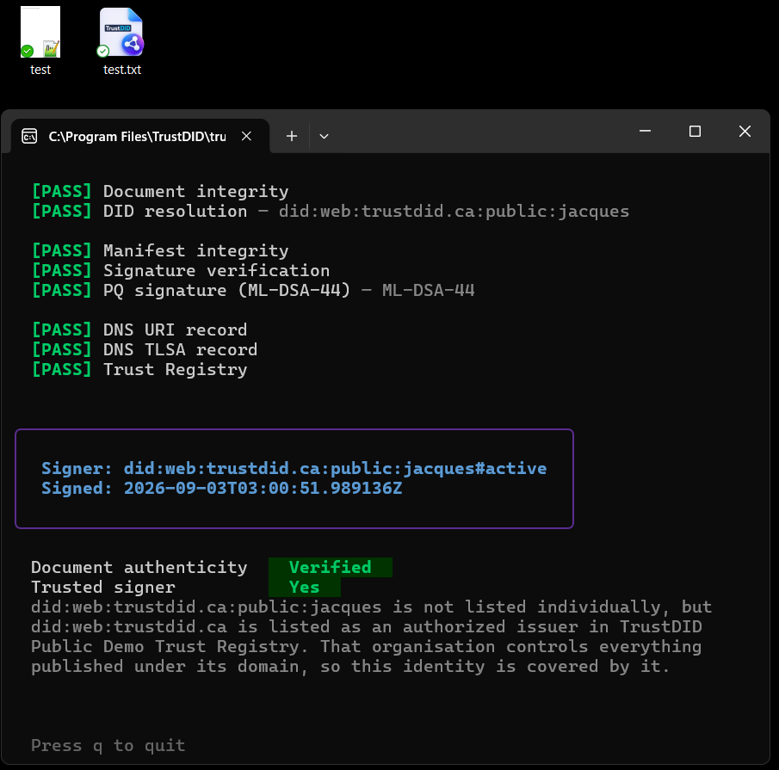
Task: Click the 'DID resolution' result line
Action: 331,212
